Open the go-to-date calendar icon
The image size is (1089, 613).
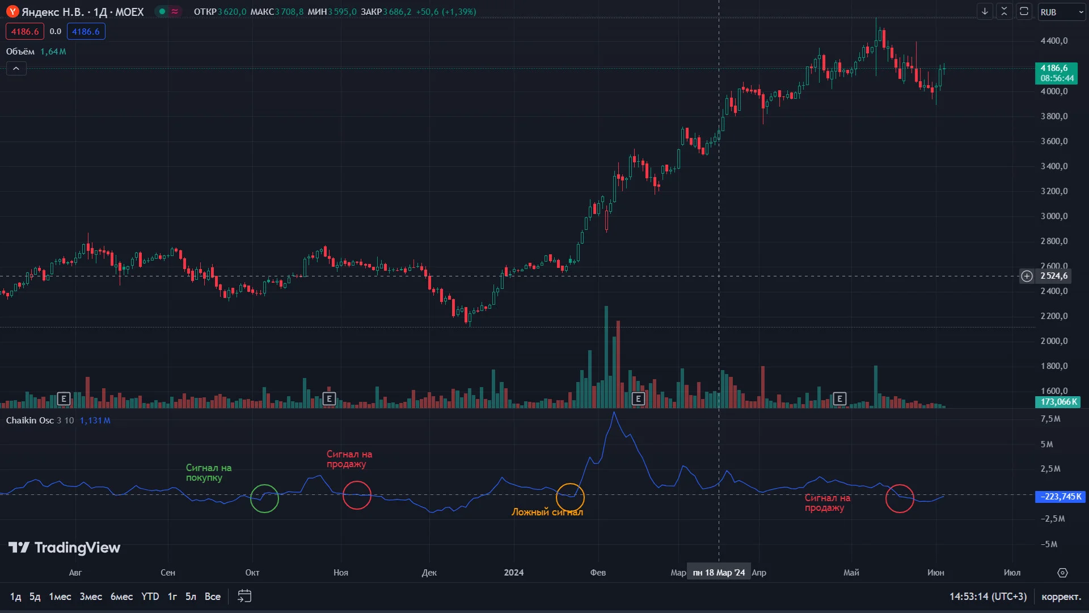[244, 596]
